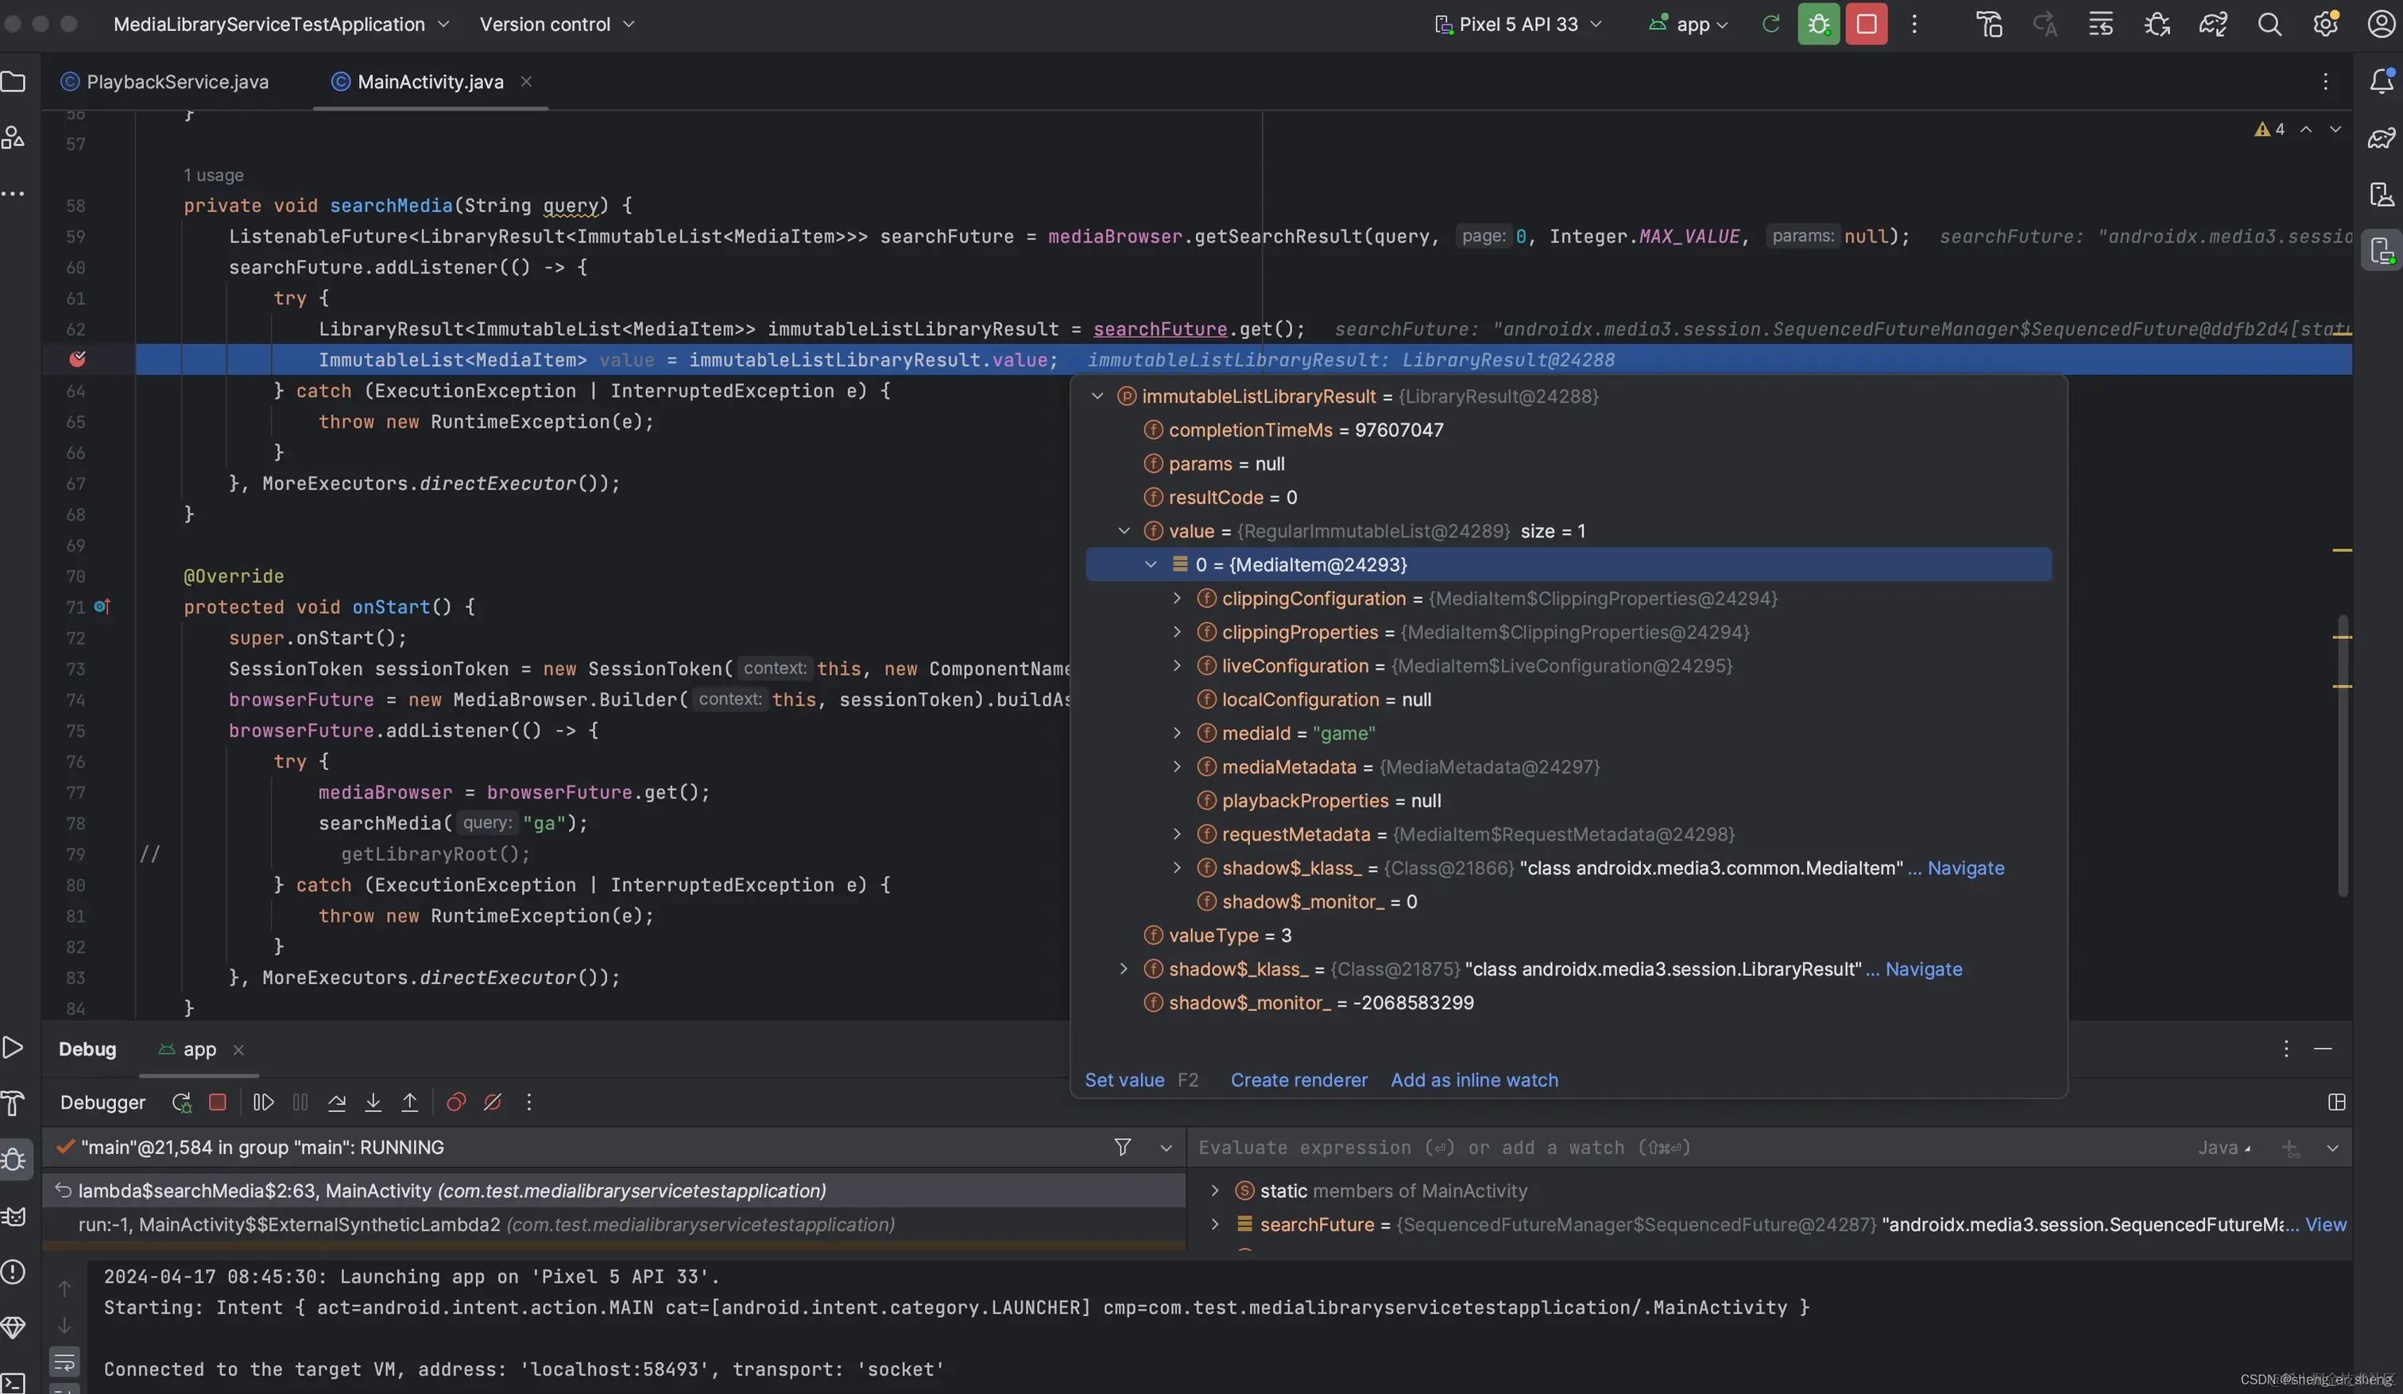
Task: Click the Evaluate expression input field
Action: click(1621, 1147)
